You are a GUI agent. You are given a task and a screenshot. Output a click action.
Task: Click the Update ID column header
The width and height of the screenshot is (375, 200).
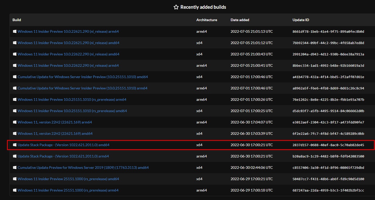point(301,20)
